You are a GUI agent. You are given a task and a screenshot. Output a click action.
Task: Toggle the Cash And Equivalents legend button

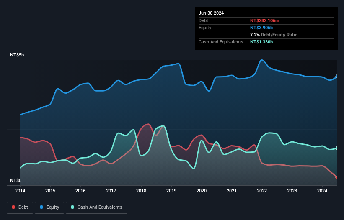point(96,207)
